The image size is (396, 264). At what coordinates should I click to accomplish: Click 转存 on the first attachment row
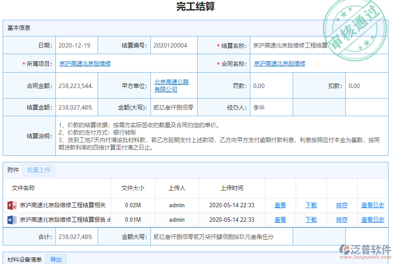(x=342, y=205)
